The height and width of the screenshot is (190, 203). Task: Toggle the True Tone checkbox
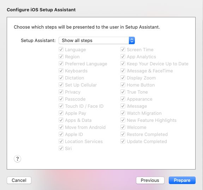coord(123,92)
